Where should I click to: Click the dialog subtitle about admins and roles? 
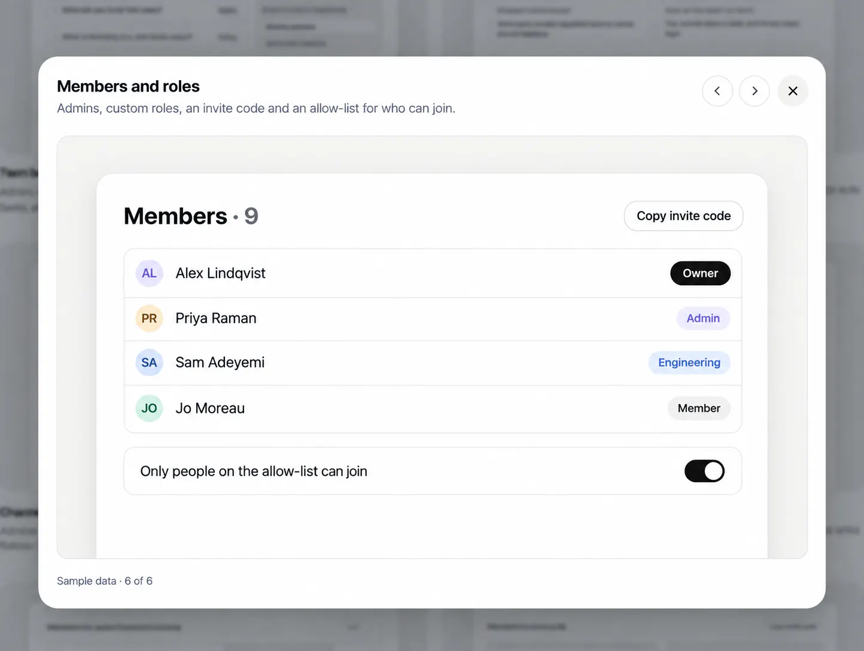(x=256, y=108)
